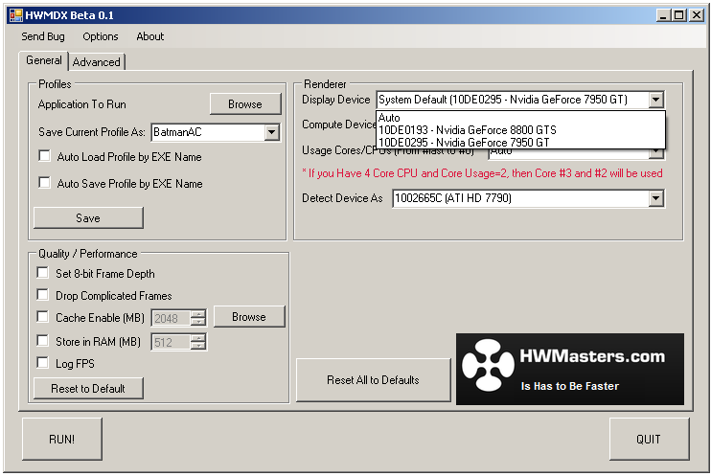711x476 pixels.
Task: Enable Store in RAM (MB) option
Action: click(x=42, y=340)
